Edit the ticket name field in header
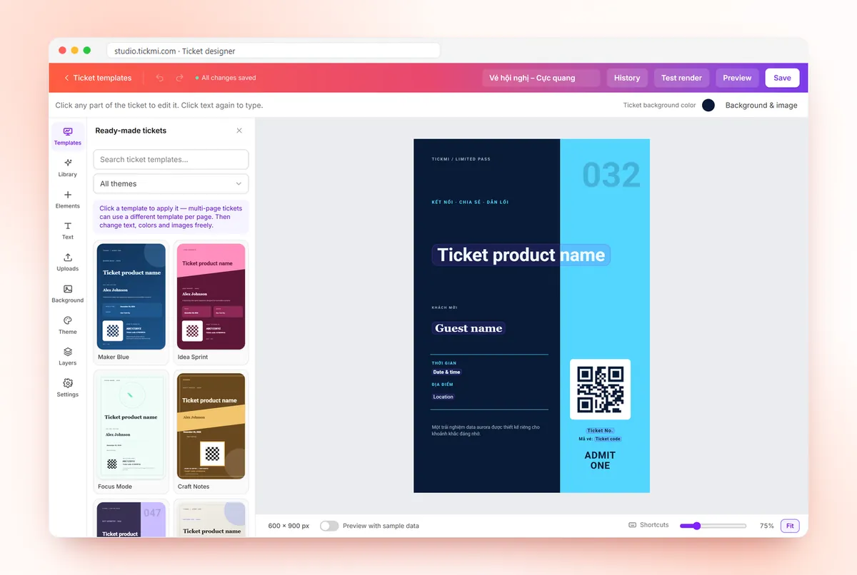This screenshot has height=575, width=857. 541,78
